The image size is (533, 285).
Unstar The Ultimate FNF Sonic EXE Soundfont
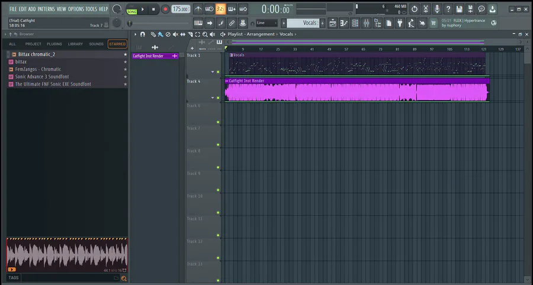pos(125,84)
